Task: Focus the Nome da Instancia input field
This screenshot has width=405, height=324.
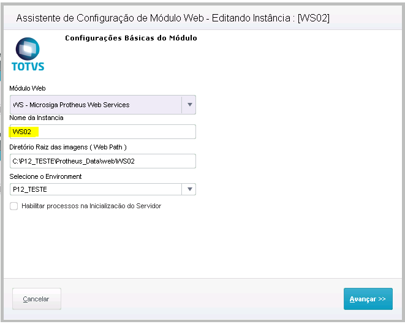Action: [116, 132]
